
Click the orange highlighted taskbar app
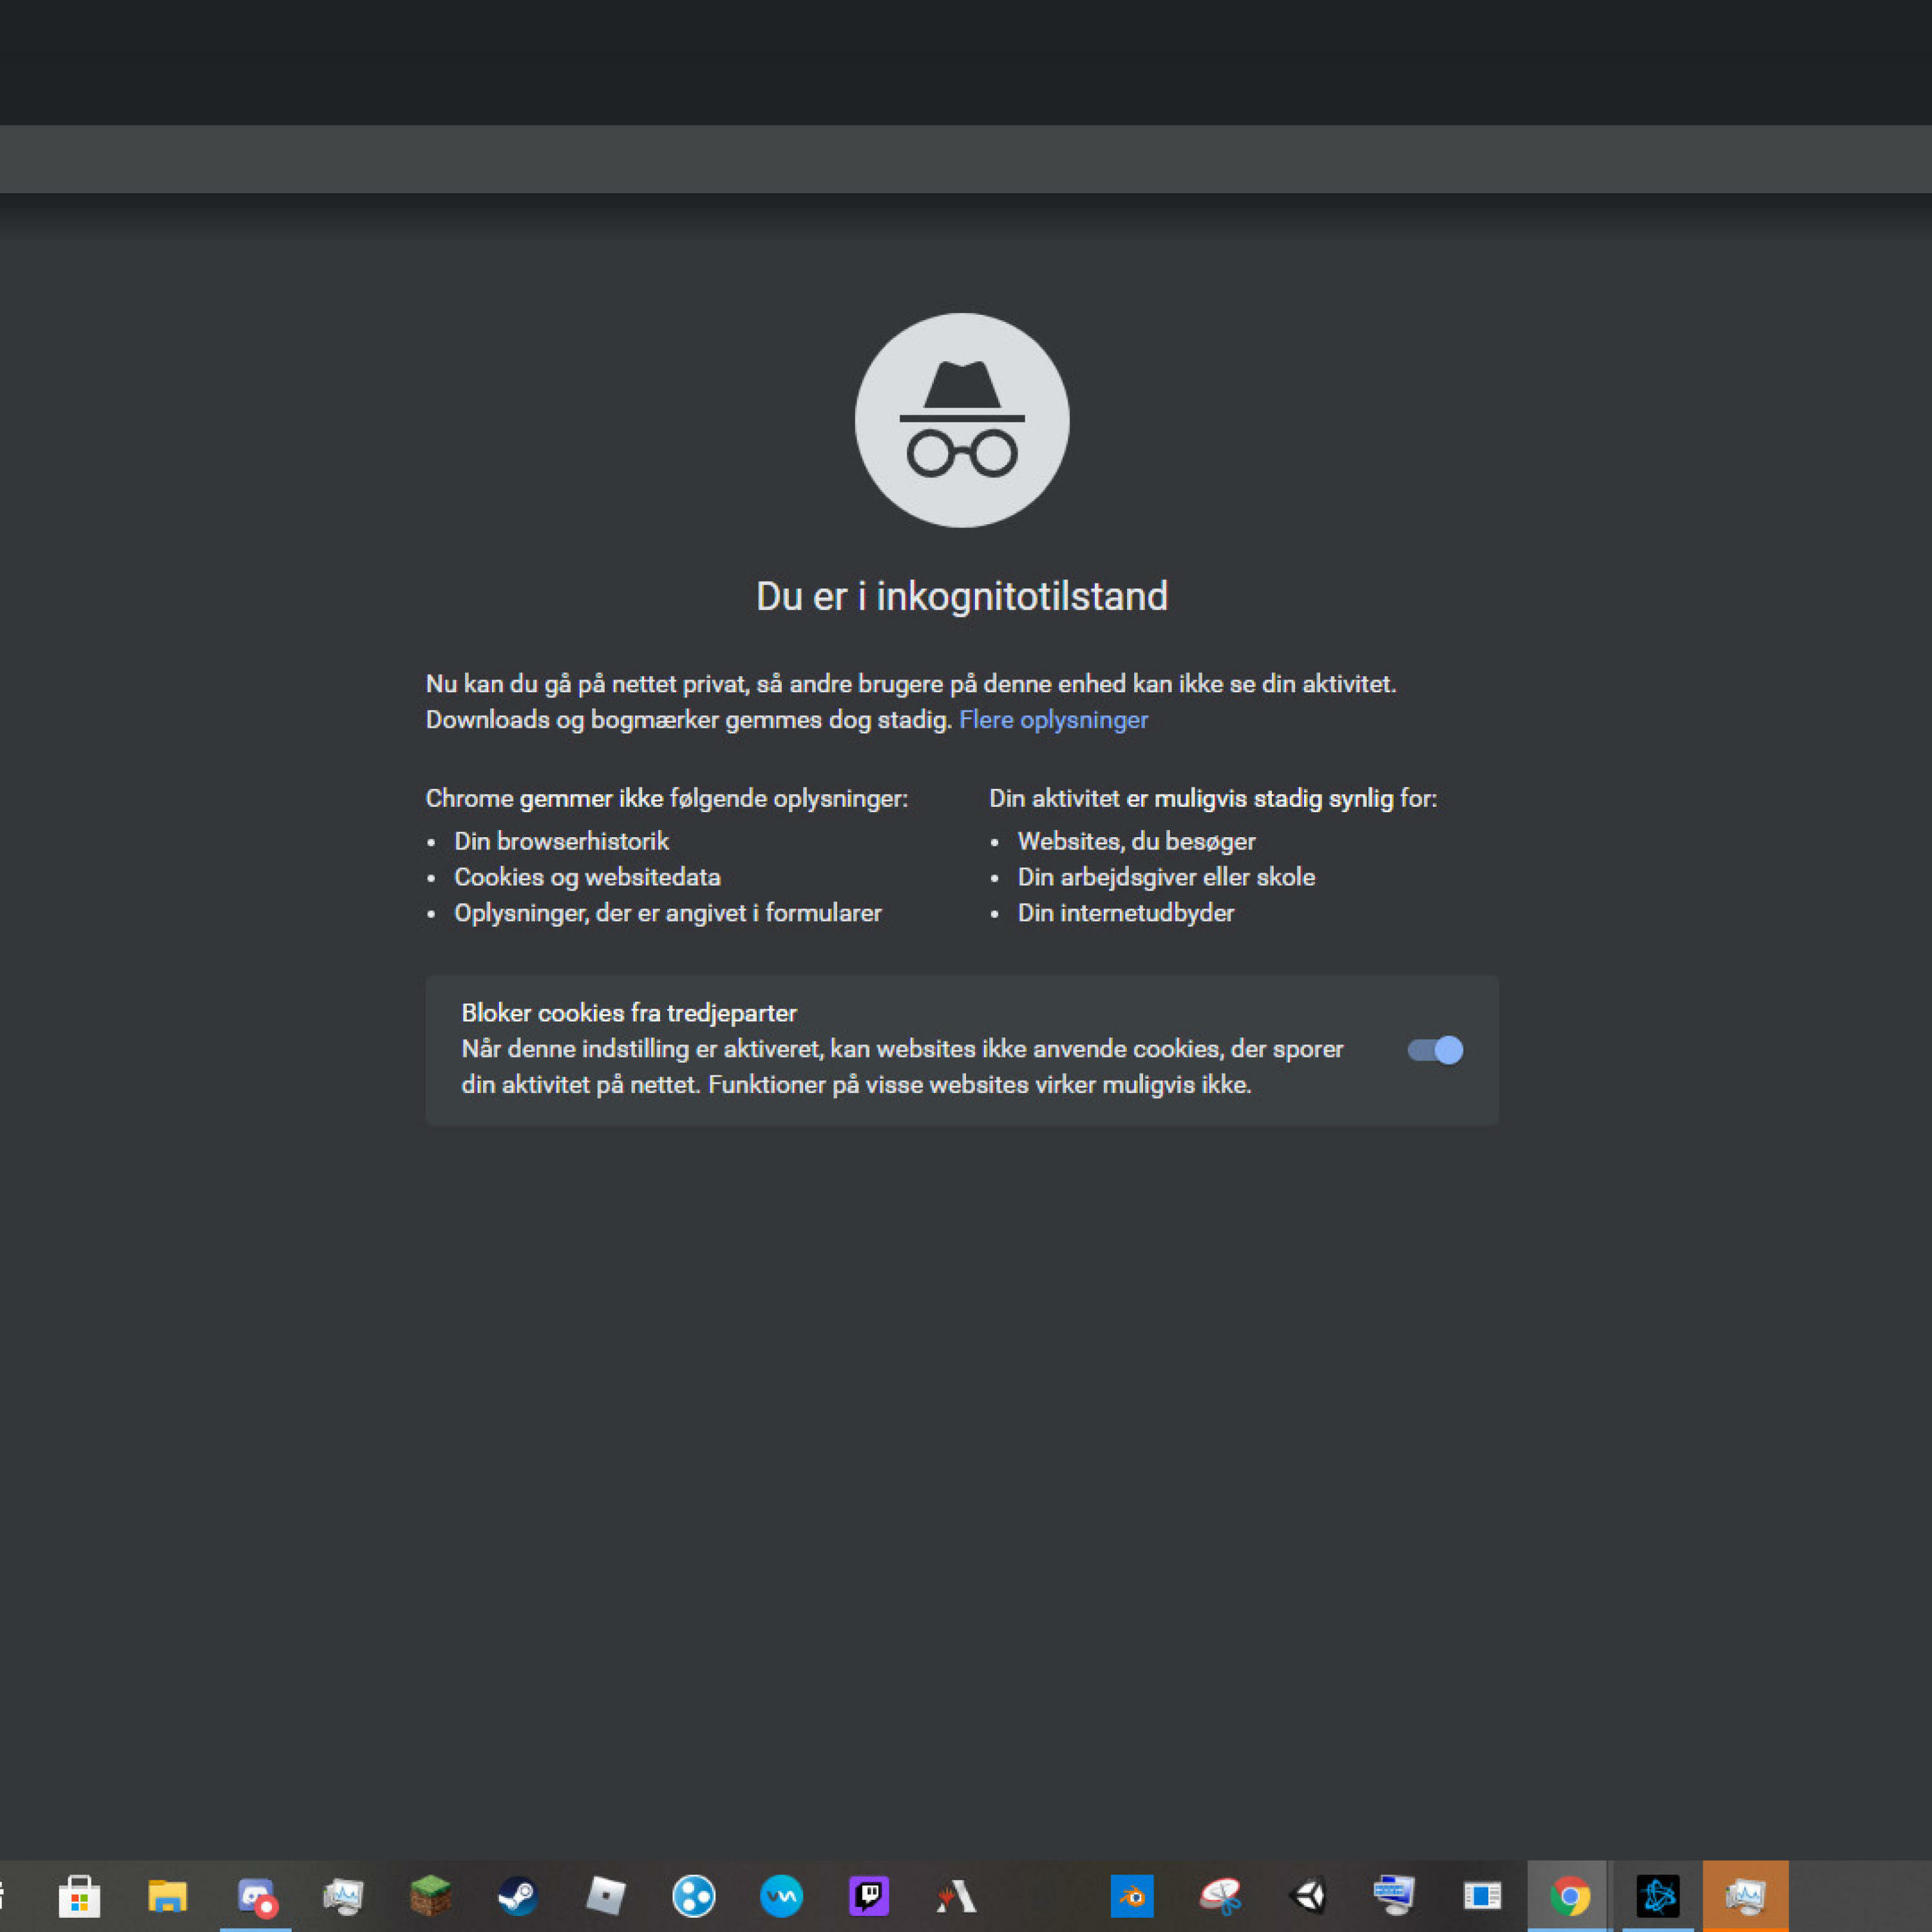pos(1745,1895)
